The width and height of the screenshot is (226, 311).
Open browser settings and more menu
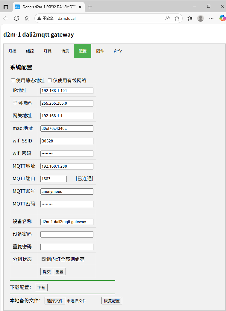[x=211, y=18]
